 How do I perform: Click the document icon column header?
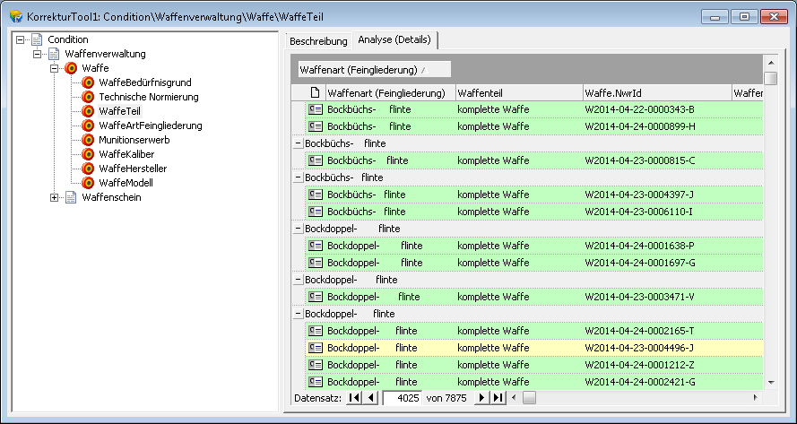[x=315, y=93]
